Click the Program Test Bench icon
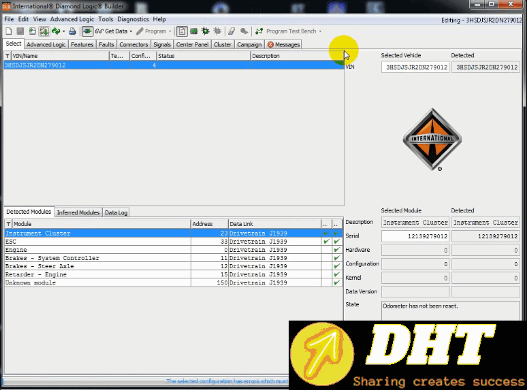Image resolution: width=527 pixels, height=390 pixels. [x=259, y=31]
